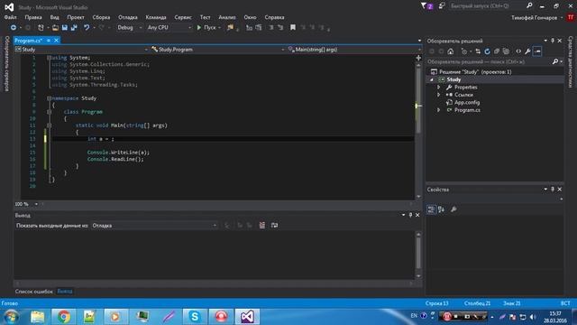
Task: Save the current file with the floppy icon
Action: (65, 28)
